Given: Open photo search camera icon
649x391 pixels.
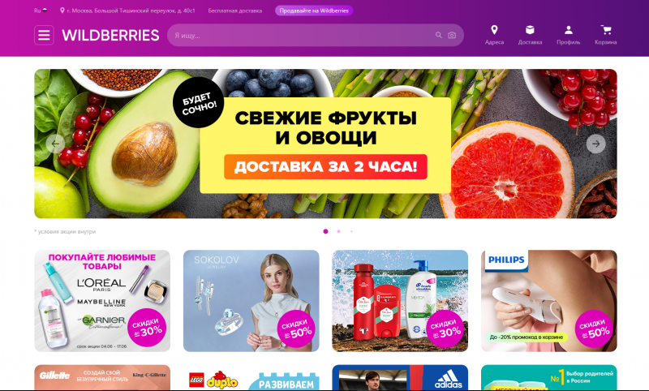Looking at the screenshot, I should click(452, 35).
